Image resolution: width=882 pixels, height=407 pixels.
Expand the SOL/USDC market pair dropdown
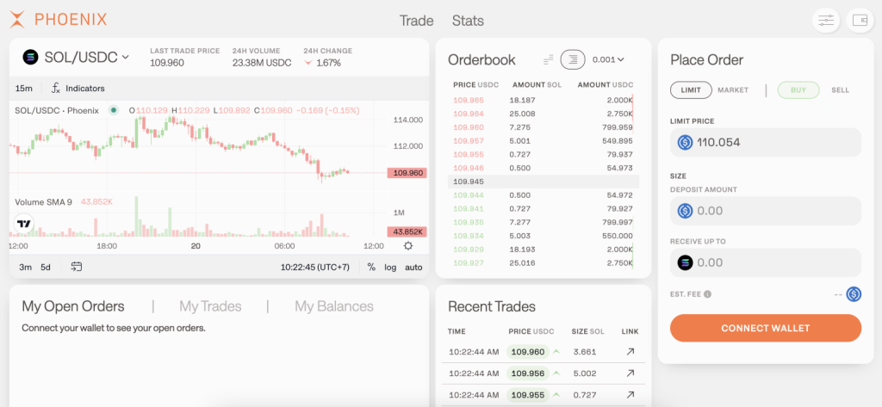(76, 57)
